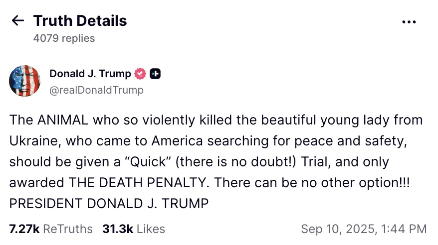Show the 31.3k Likes list
The height and width of the screenshot is (245, 438).
pyautogui.click(x=134, y=229)
